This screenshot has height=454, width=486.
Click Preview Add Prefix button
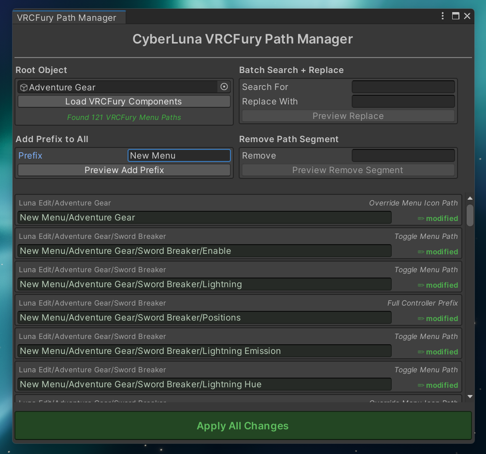(124, 170)
